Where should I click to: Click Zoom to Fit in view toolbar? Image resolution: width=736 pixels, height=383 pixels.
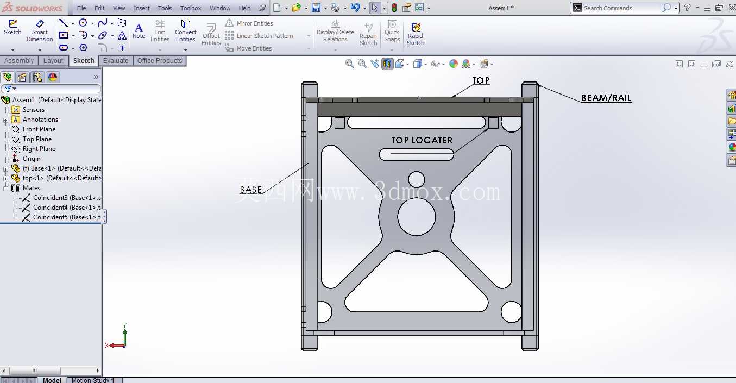click(x=350, y=64)
